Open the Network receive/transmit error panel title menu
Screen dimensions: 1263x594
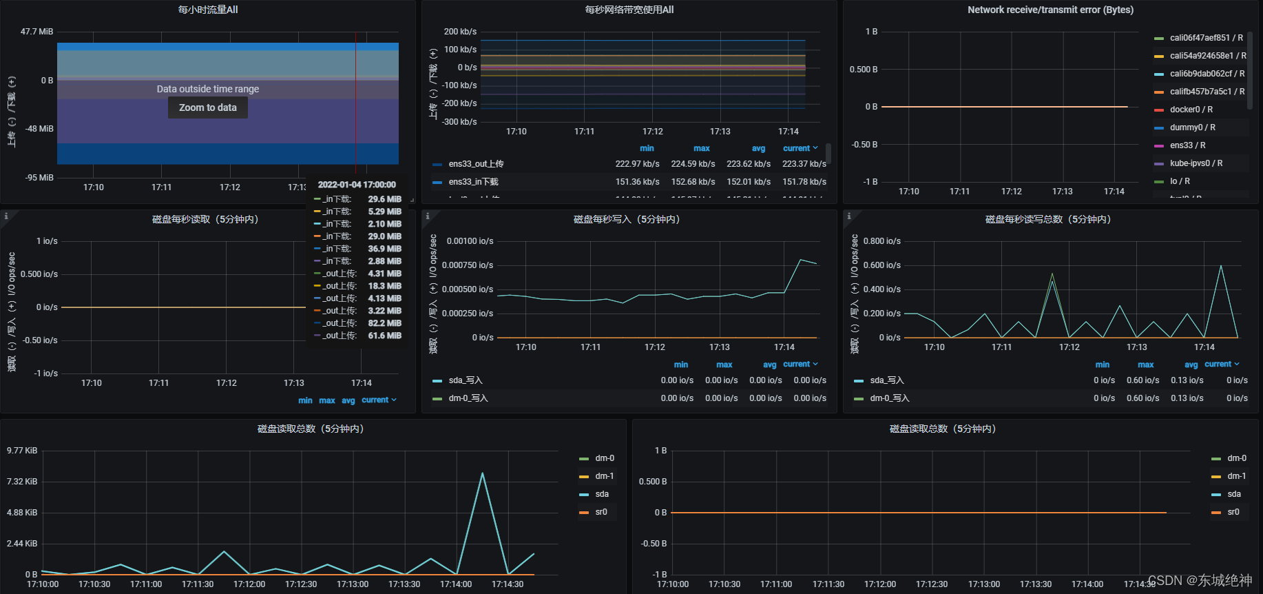[x=1050, y=10]
